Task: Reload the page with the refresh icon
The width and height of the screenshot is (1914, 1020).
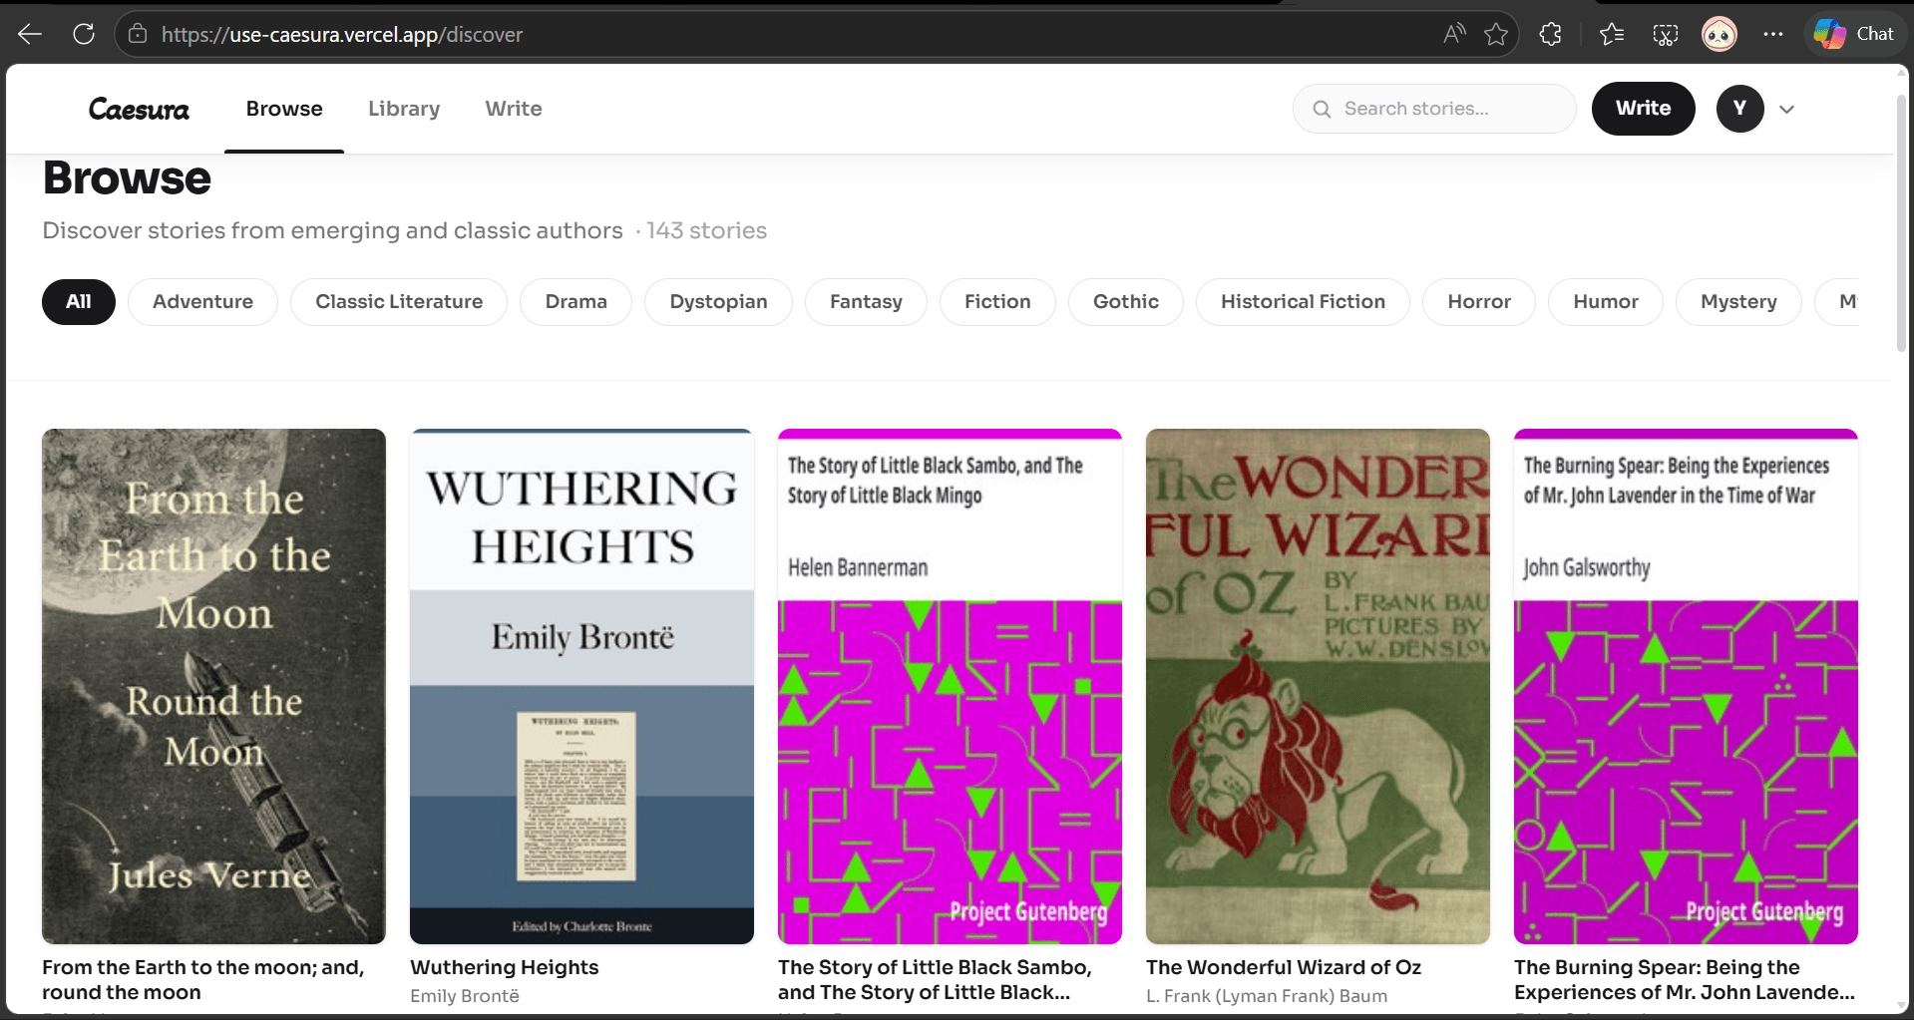Action: [x=84, y=34]
